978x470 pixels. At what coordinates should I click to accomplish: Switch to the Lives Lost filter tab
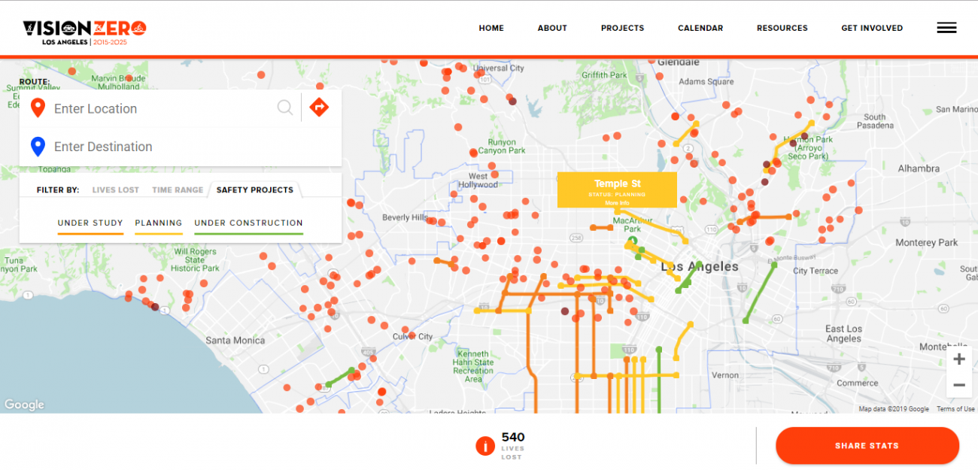tap(116, 190)
